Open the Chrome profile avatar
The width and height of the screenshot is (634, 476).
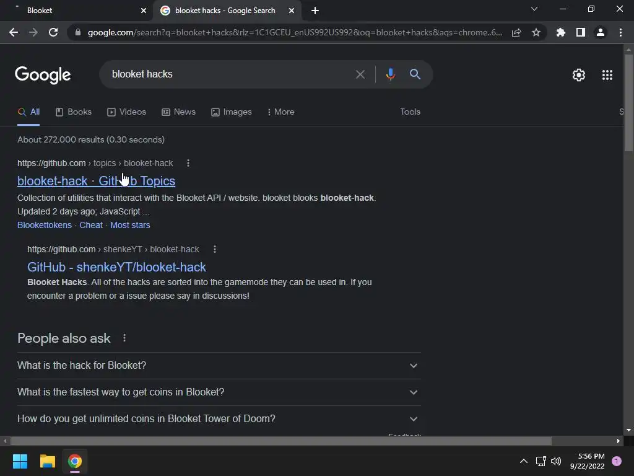coord(601,32)
